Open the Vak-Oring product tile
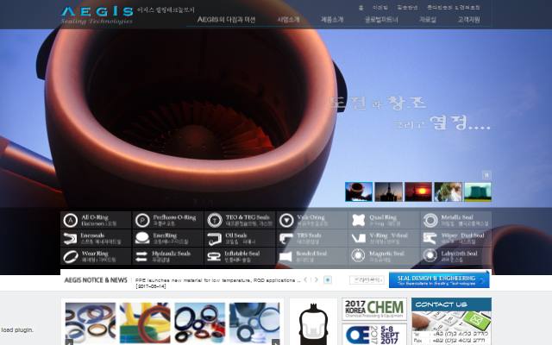Image resolution: width=552 pixels, height=345 pixels. [x=312, y=220]
